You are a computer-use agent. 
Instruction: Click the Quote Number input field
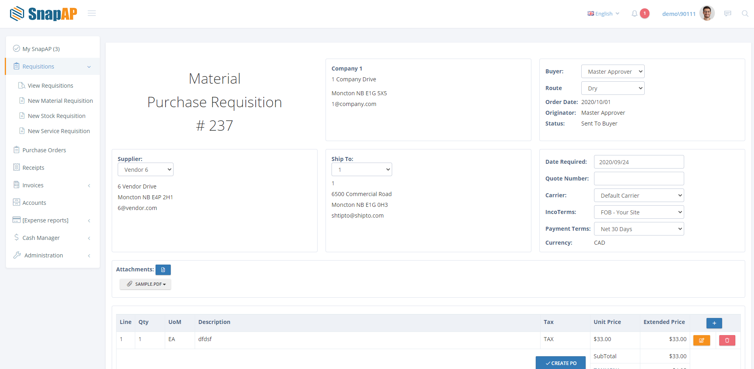pos(639,179)
